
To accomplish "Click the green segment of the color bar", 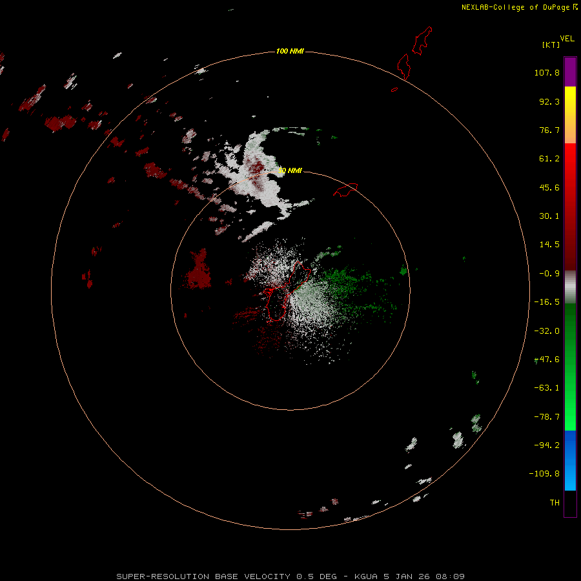I will [570, 367].
